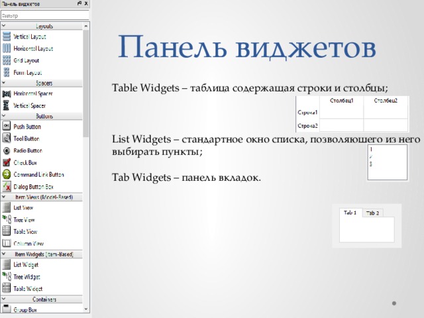The height and width of the screenshot is (318, 424).
Task: Collapse the Layouts category
Action: 4,26
